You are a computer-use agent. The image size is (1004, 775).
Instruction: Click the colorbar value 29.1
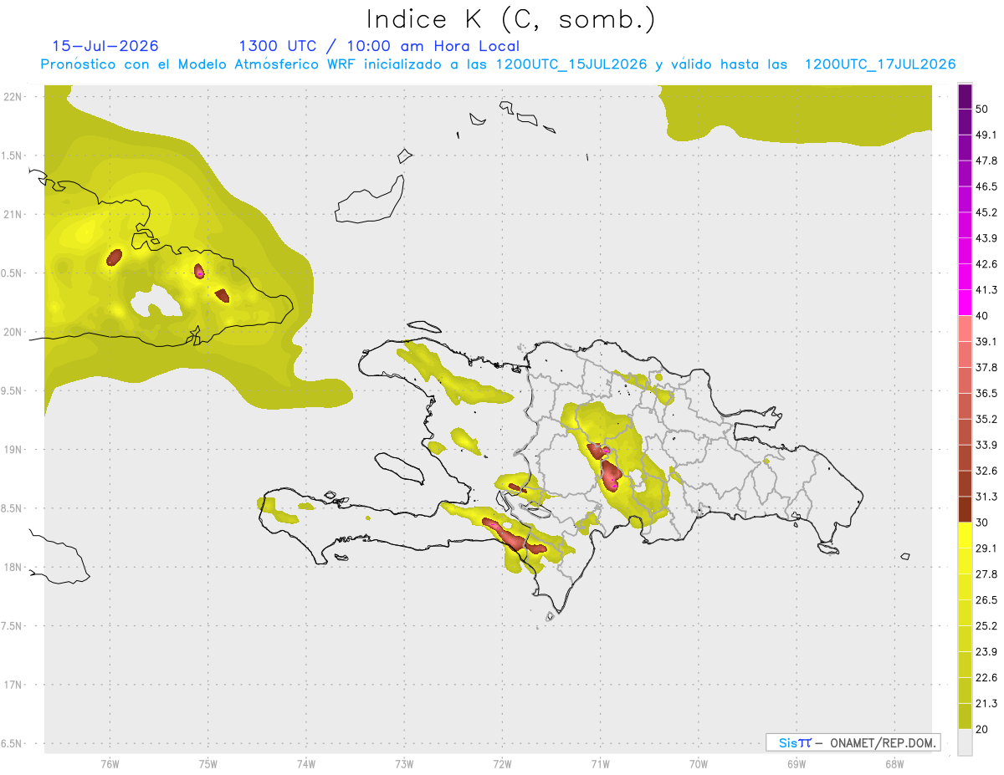(986, 548)
